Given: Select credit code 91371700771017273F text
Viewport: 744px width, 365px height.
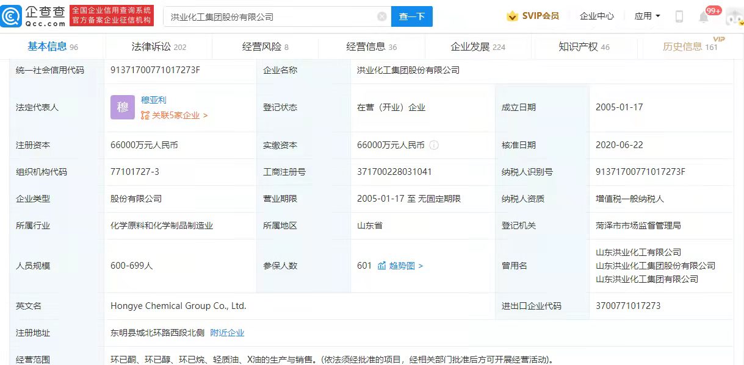Looking at the screenshot, I should [x=155, y=70].
